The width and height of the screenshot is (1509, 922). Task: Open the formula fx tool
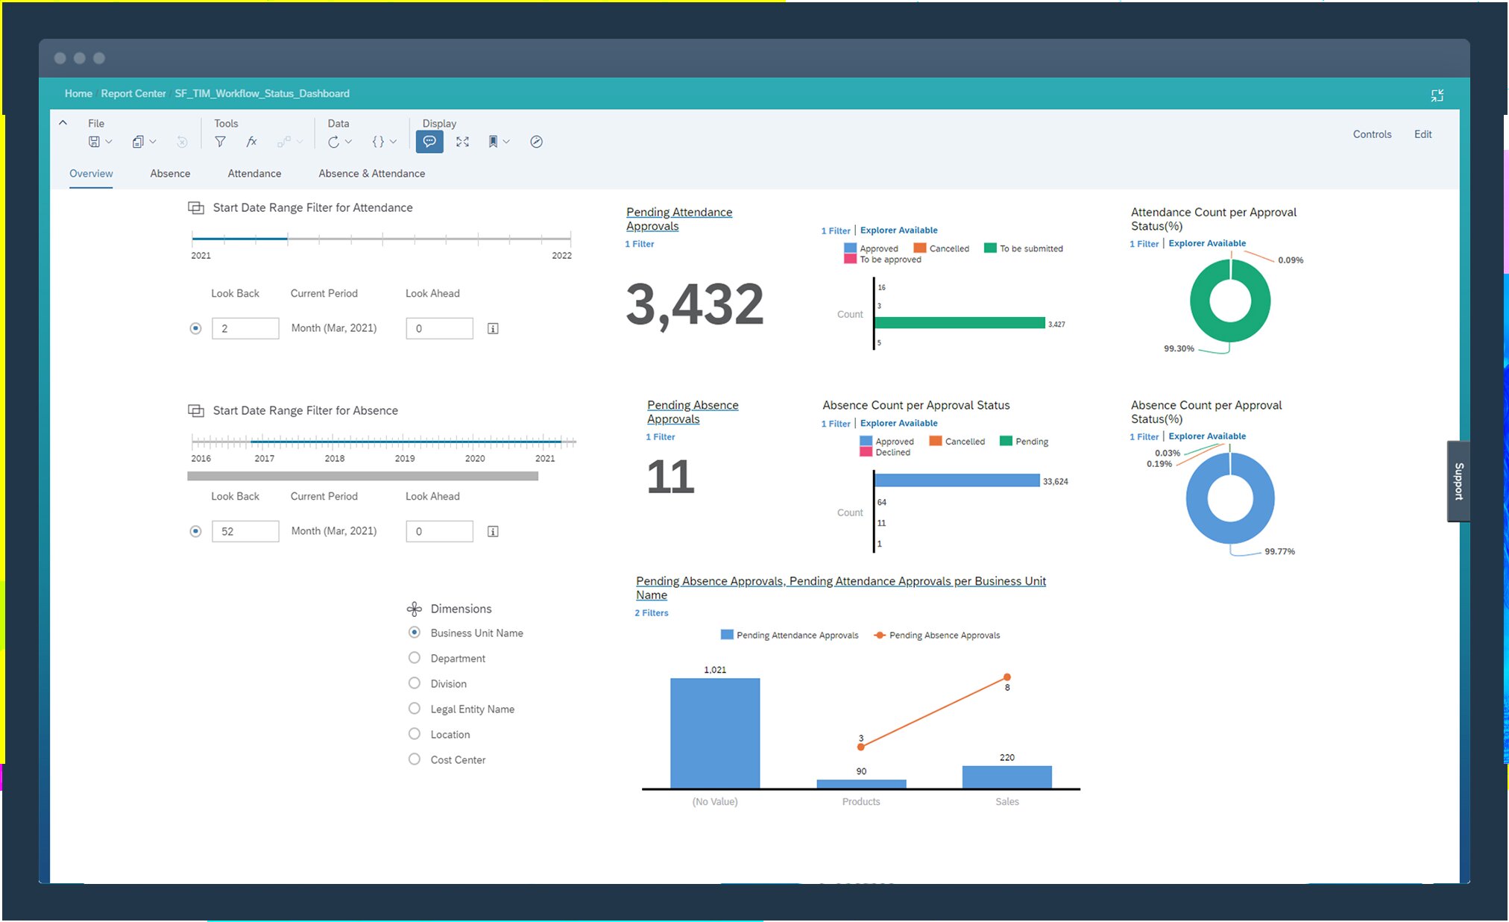point(252,142)
